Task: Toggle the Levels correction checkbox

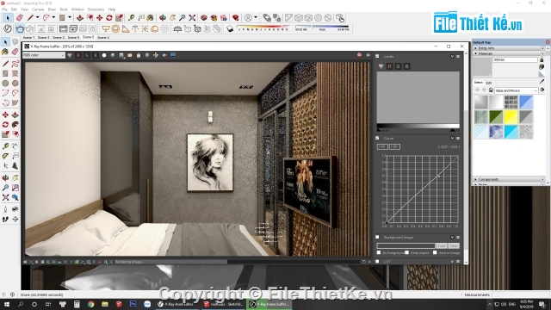Action: 377,56
